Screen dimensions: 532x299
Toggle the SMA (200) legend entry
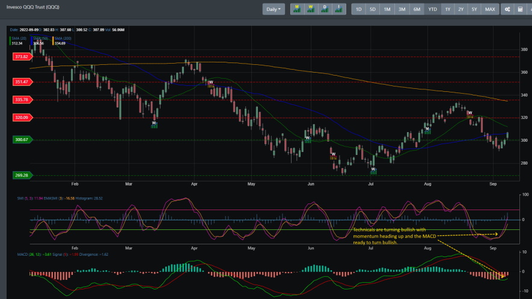tap(63, 41)
